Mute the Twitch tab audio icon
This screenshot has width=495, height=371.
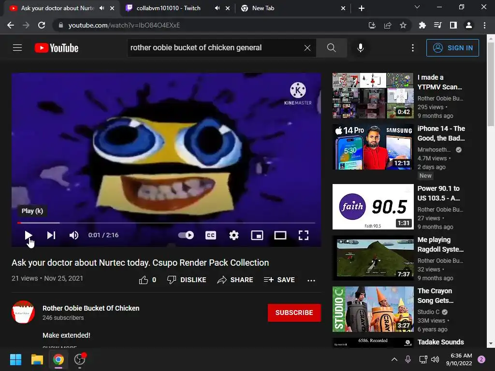[x=217, y=8]
